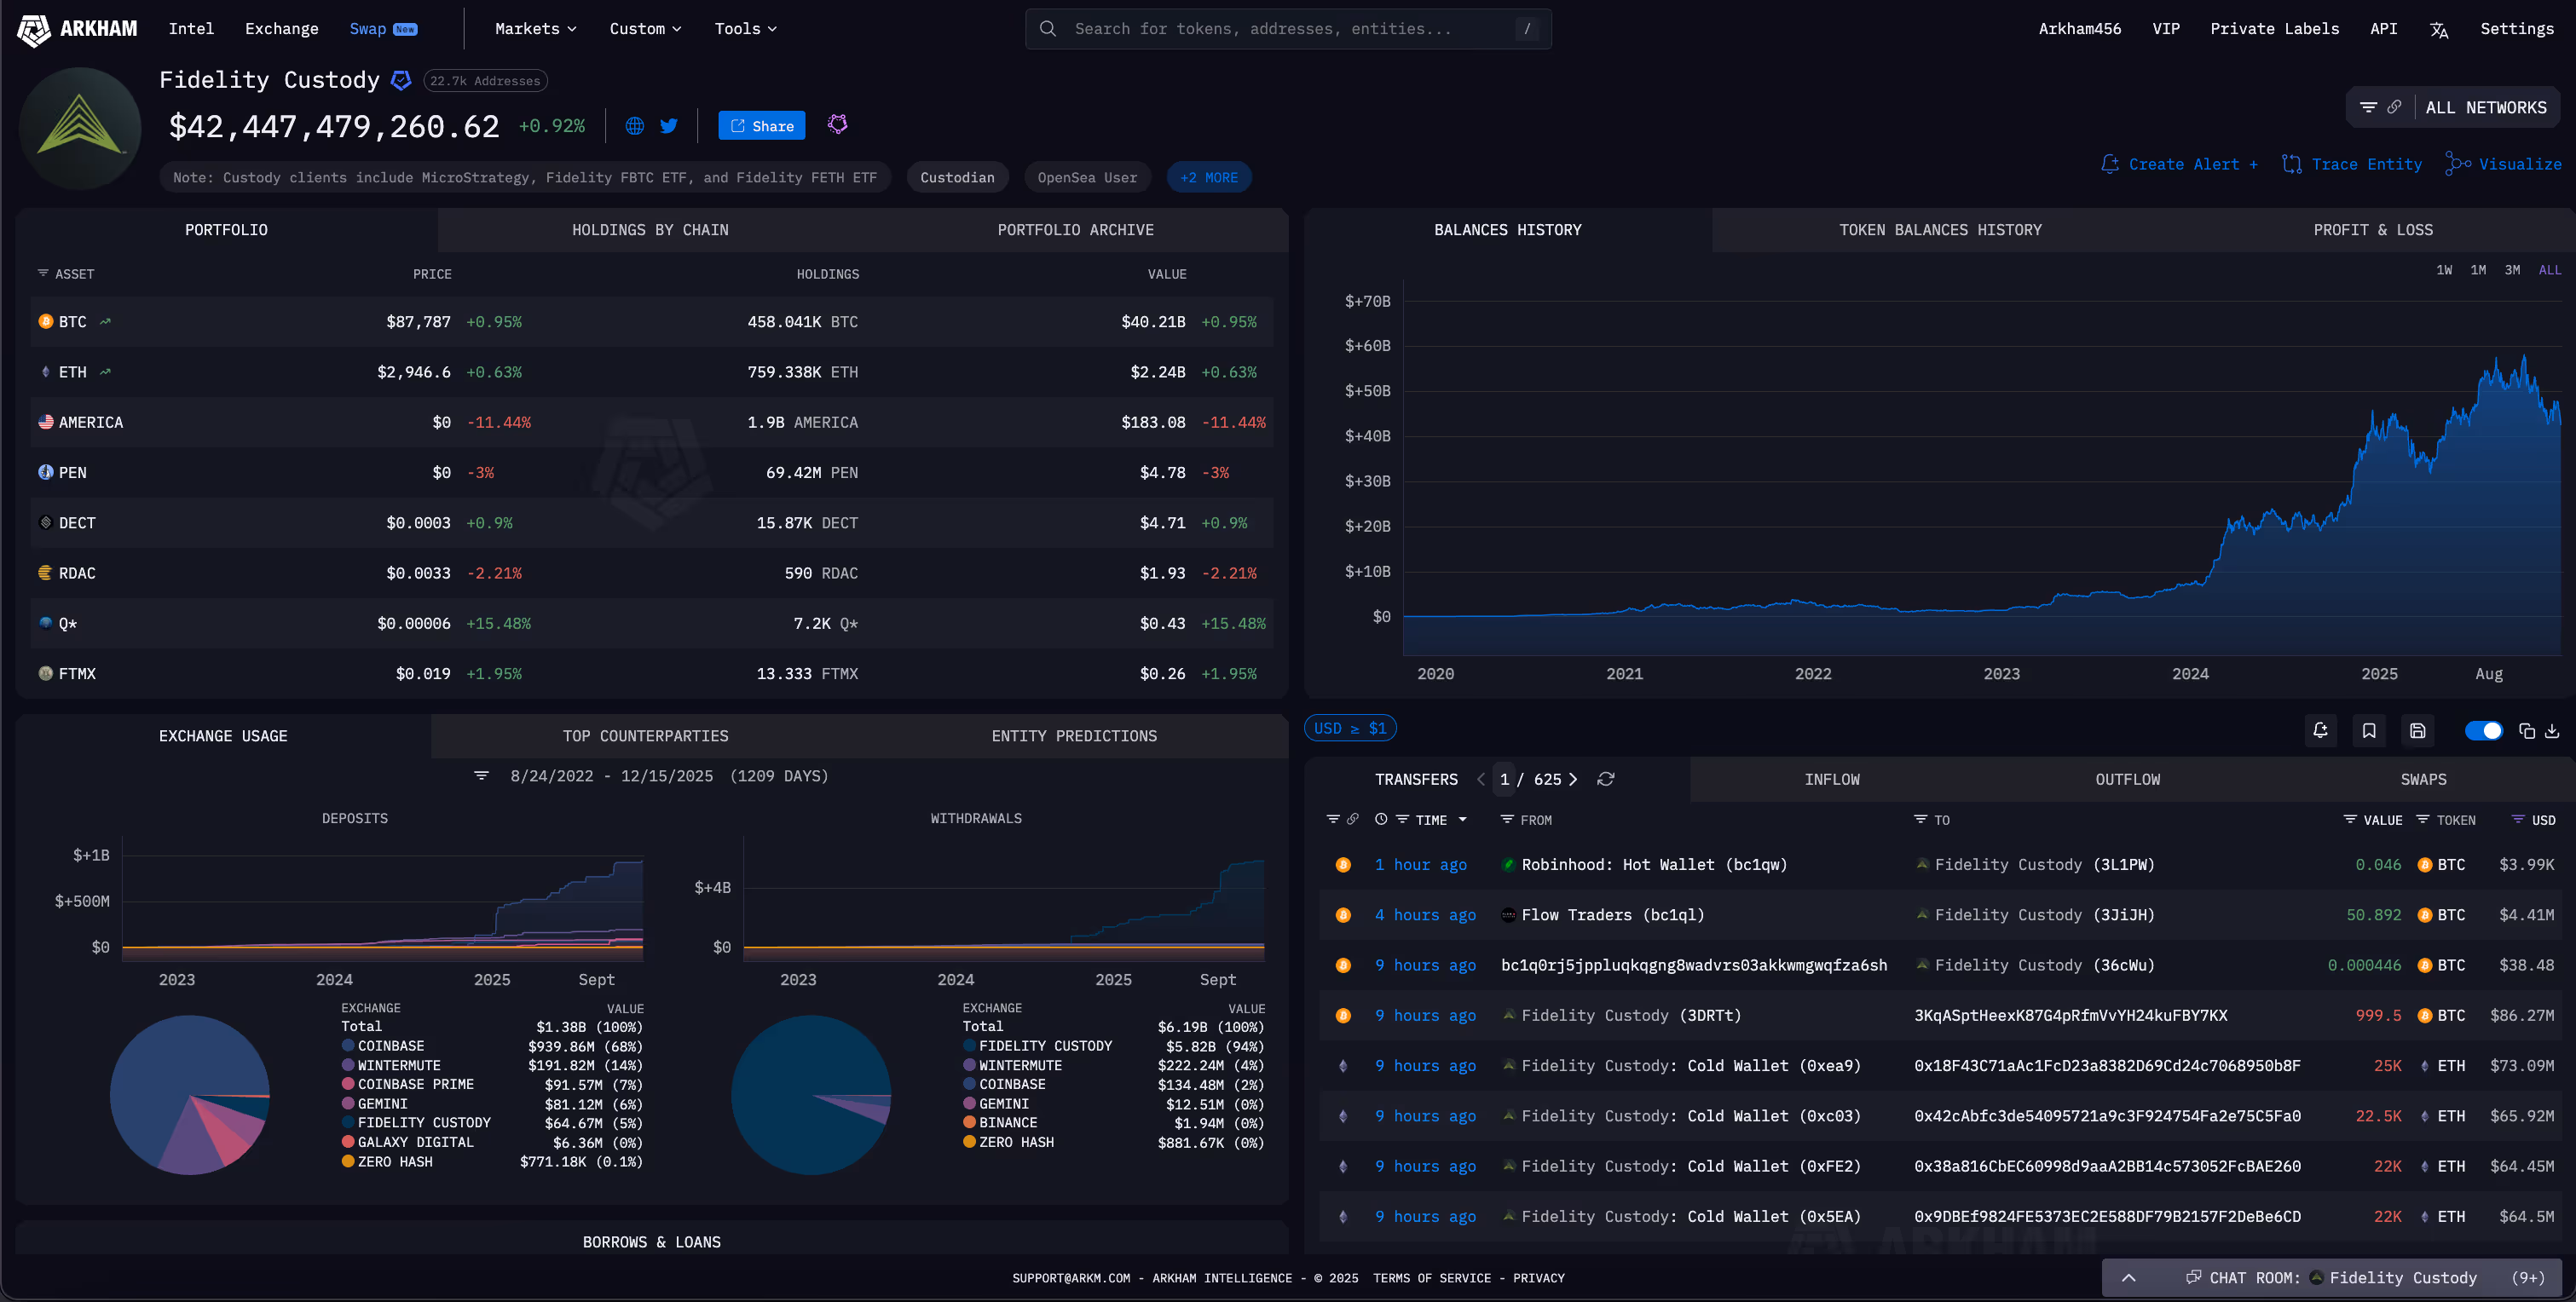
Task: Open the language translate icon
Action: [2439, 29]
